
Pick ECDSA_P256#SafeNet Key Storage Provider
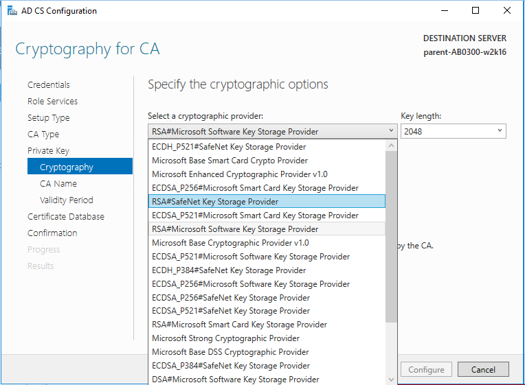[267, 298]
